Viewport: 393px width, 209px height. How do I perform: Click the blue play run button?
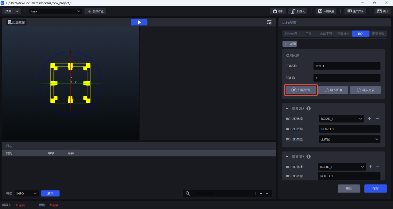(139, 22)
